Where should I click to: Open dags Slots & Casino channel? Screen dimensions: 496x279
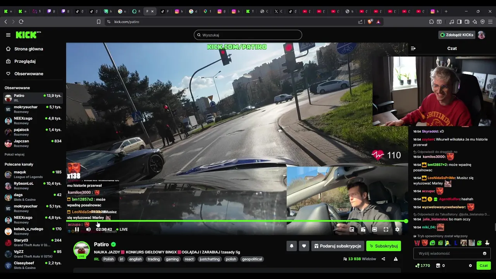33,197
